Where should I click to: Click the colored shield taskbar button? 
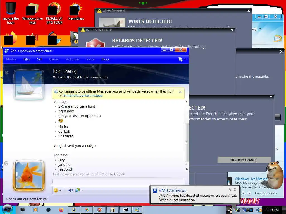[x=87, y=210]
